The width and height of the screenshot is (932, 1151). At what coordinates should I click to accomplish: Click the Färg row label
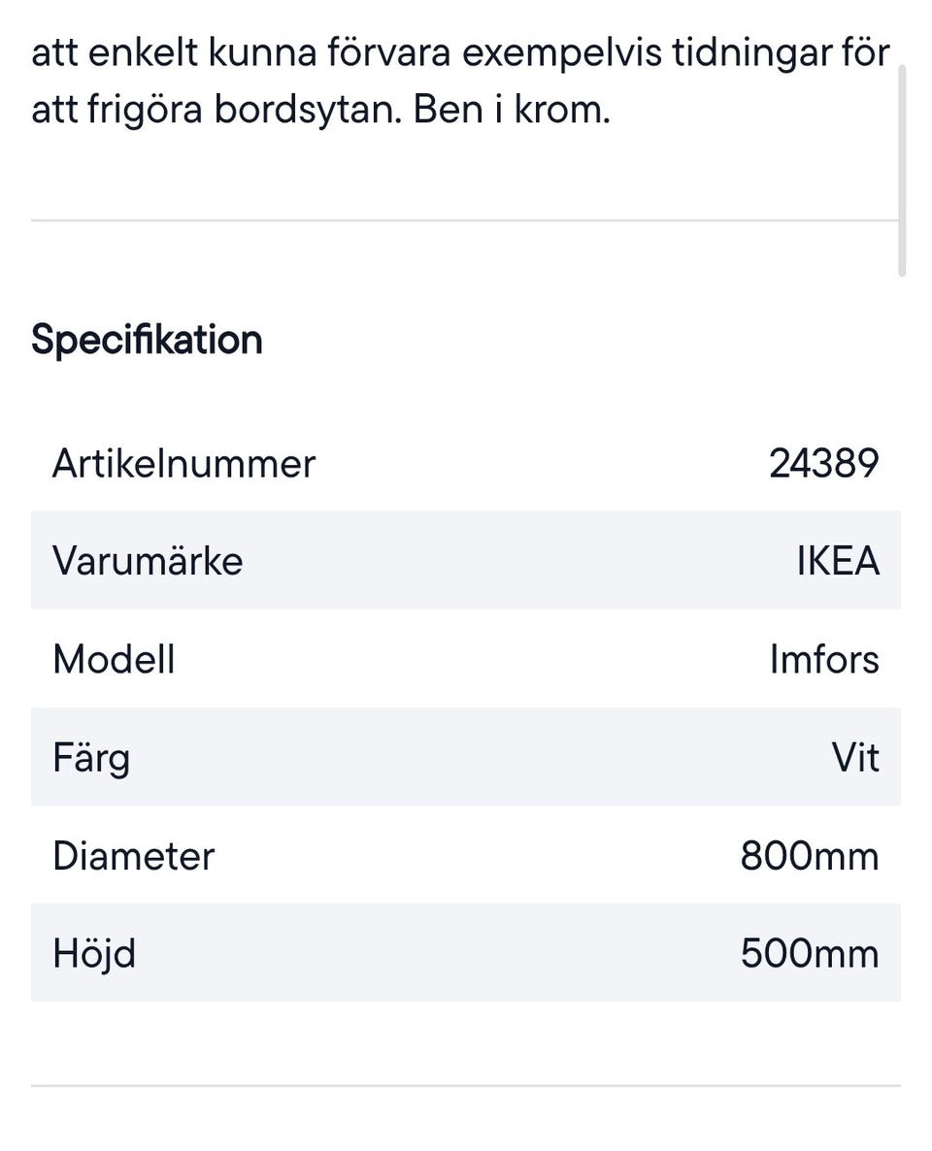point(91,757)
